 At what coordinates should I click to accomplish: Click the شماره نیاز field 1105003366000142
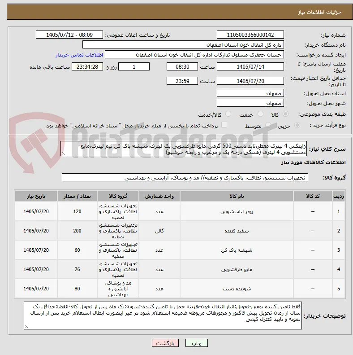250,35
